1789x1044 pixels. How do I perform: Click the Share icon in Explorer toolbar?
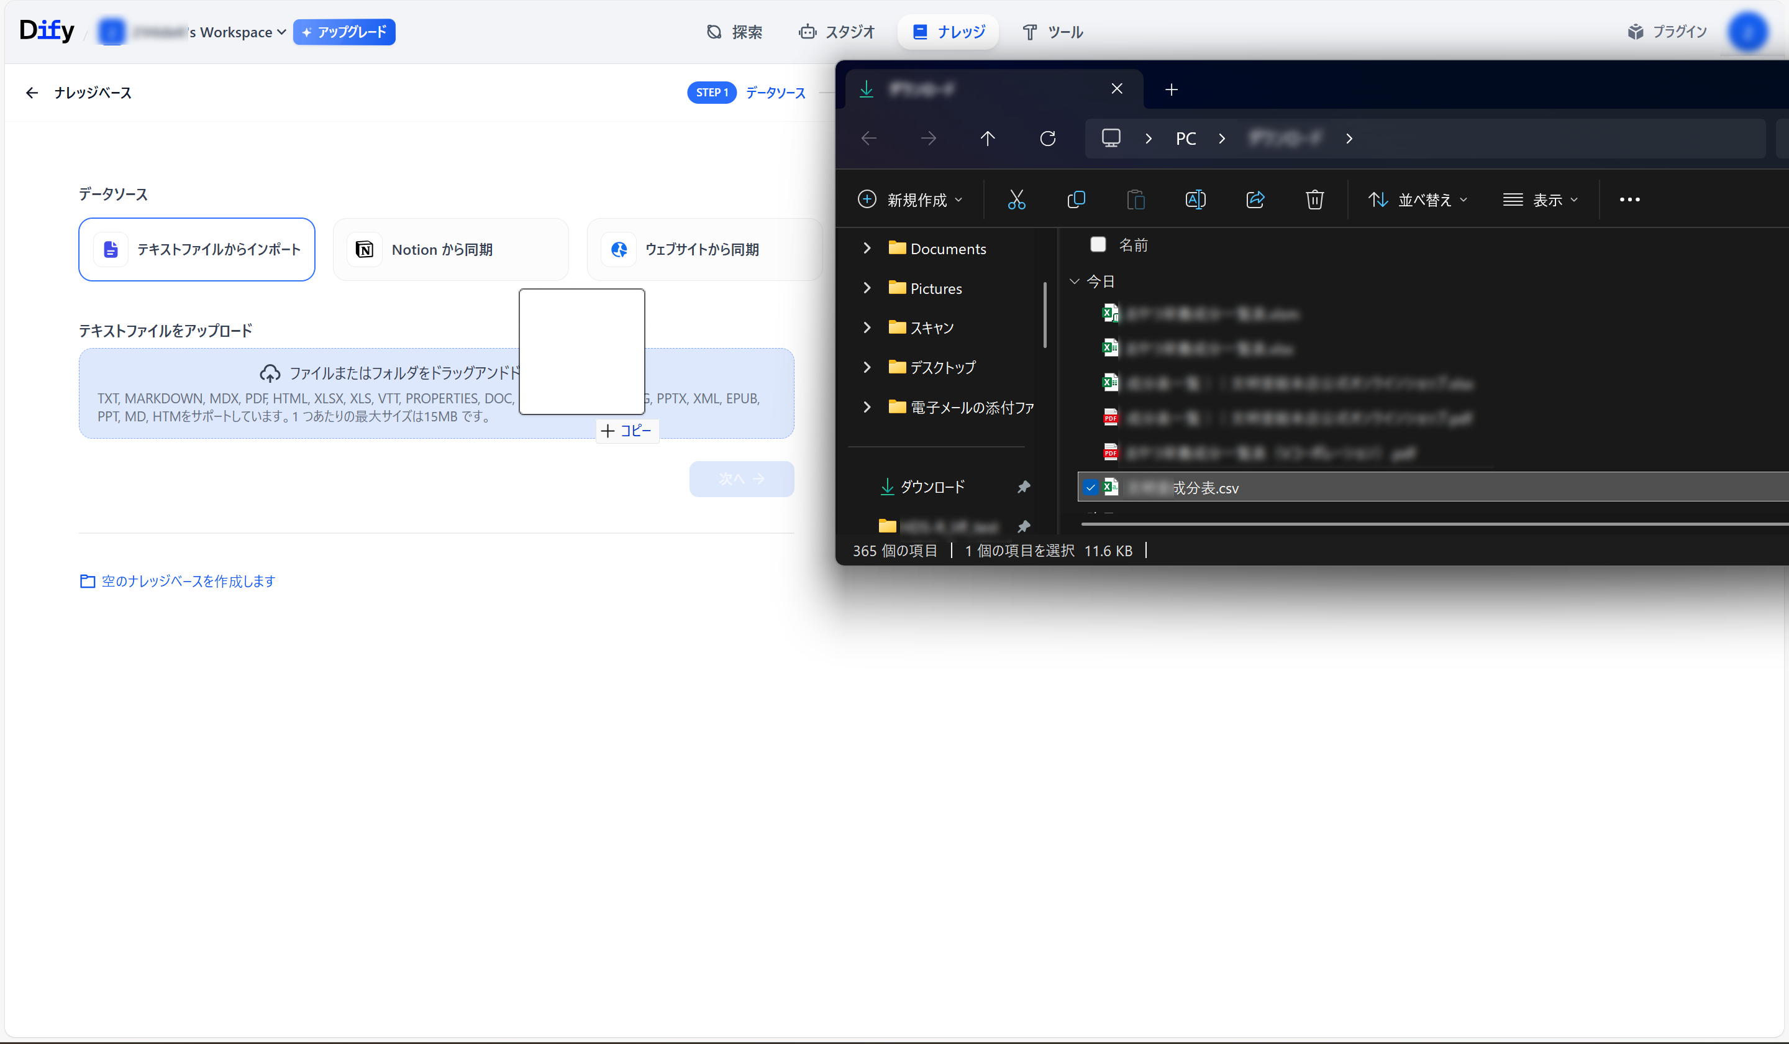coord(1254,199)
